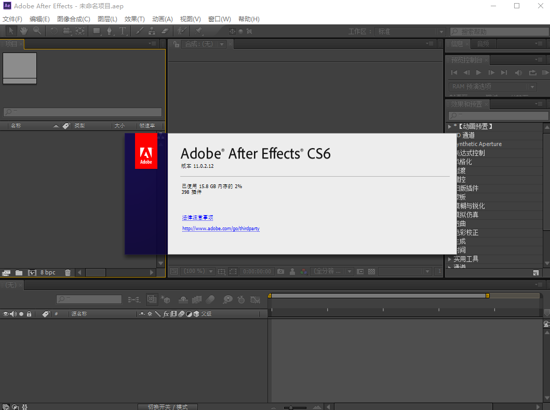Select the Hand tool
This screenshot has width=550, height=410.
[23, 31]
